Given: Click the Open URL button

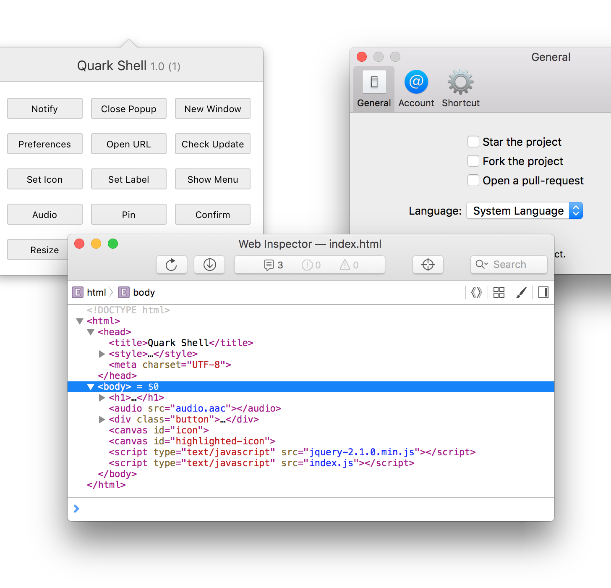Looking at the screenshot, I should click(x=129, y=144).
